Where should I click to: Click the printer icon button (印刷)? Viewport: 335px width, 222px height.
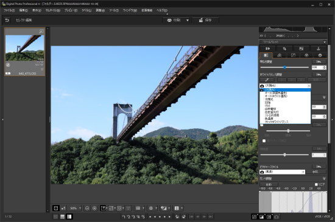pos(174,20)
